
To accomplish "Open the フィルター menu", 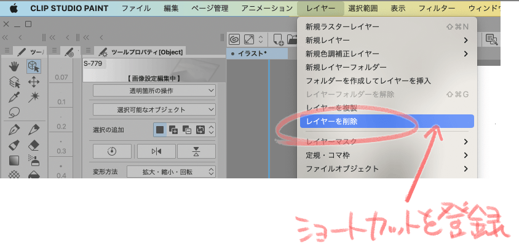I will pos(437,8).
